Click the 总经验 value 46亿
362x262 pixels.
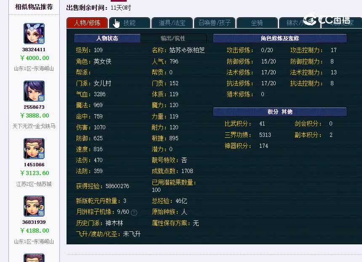click(x=181, y=201)
